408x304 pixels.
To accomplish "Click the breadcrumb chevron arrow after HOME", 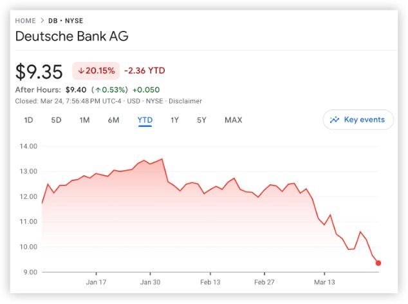I will (x=42, y=21).
